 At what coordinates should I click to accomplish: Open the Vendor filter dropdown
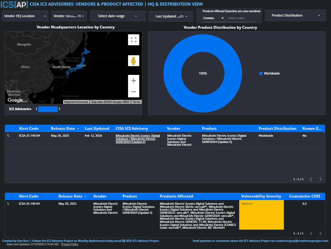[69, 16]
